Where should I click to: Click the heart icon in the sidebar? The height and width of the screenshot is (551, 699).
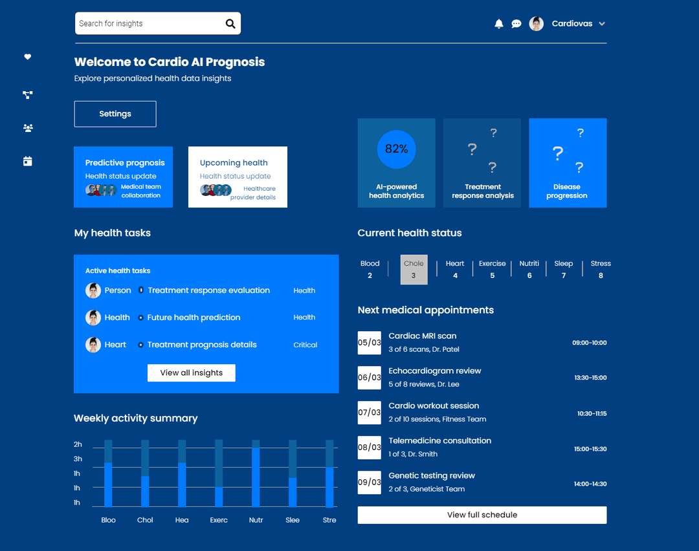28,57
